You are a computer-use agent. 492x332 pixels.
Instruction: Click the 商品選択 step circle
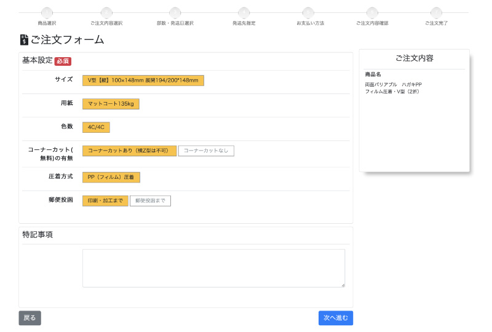point(47,12)
